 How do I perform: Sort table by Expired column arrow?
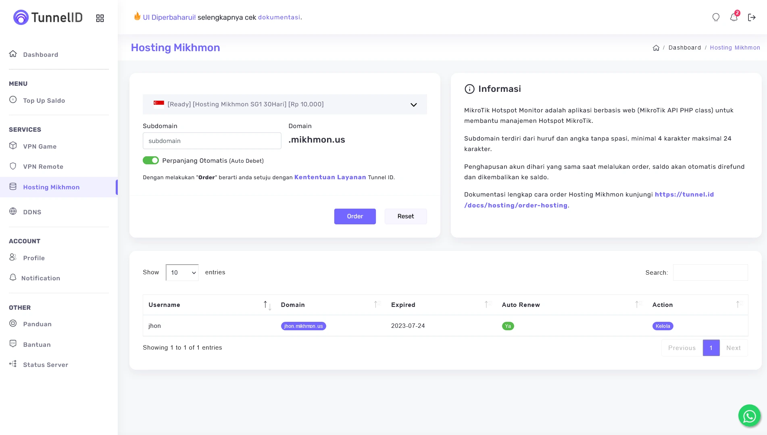tap(488, 304)
